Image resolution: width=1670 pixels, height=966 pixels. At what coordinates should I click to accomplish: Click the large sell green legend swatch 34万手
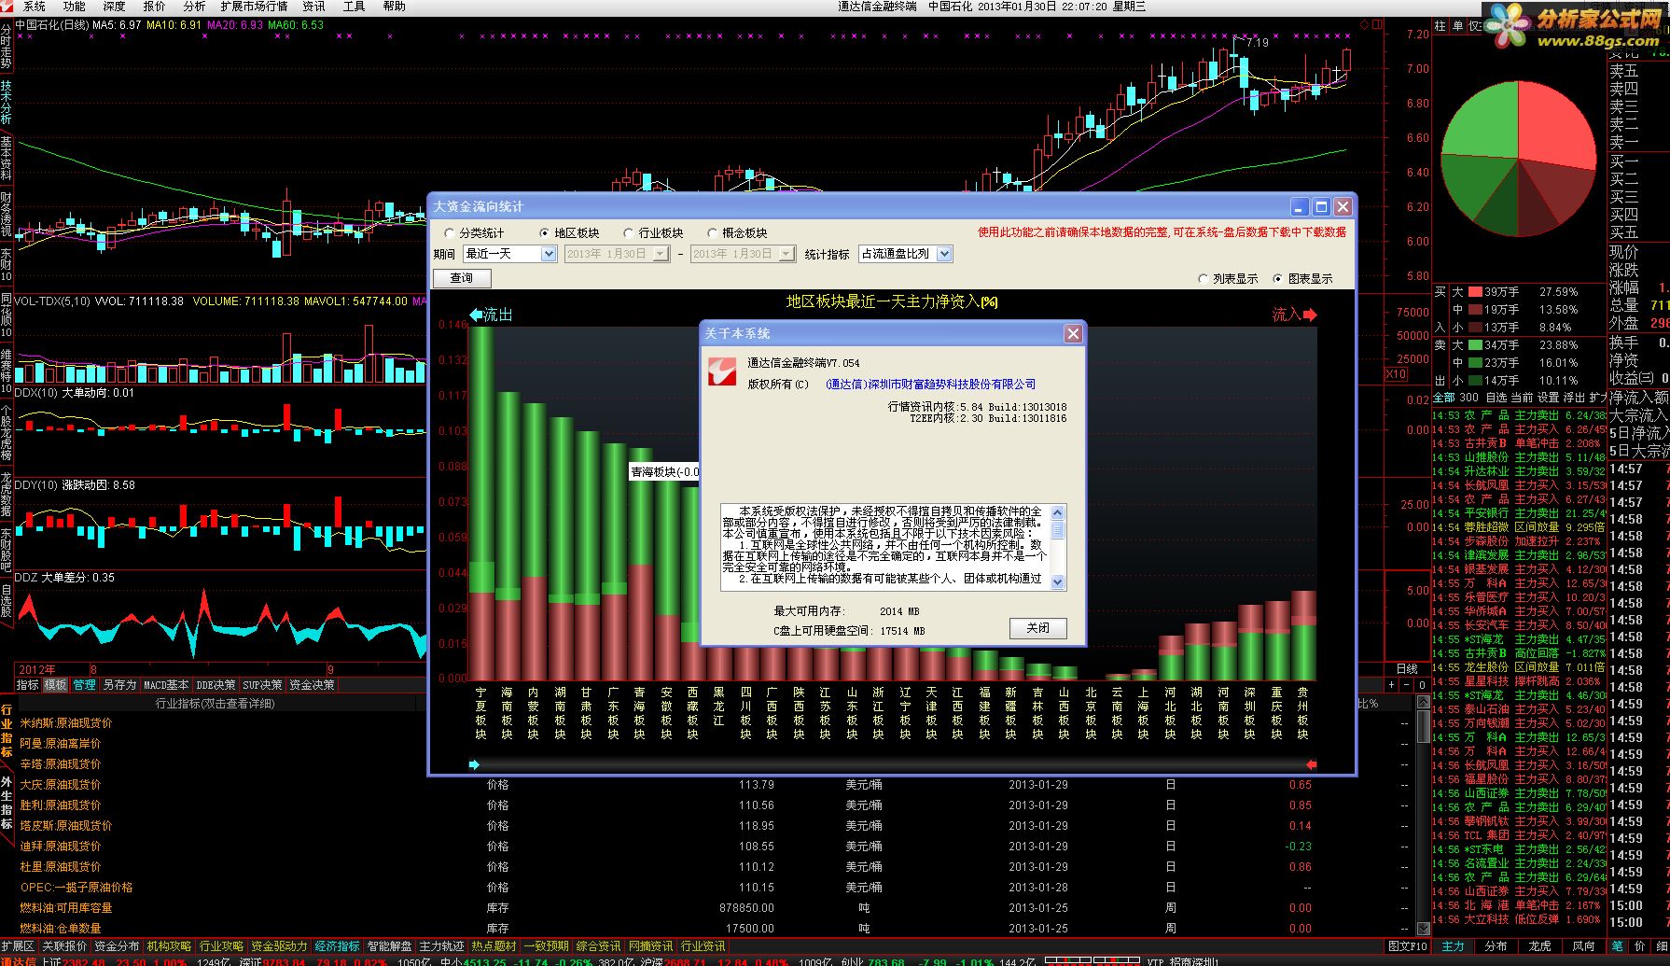pyautogui.click(x=1475, y=345)
